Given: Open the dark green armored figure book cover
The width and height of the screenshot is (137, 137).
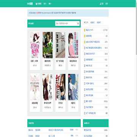Looking at the screenshot, I should point(48,45).
